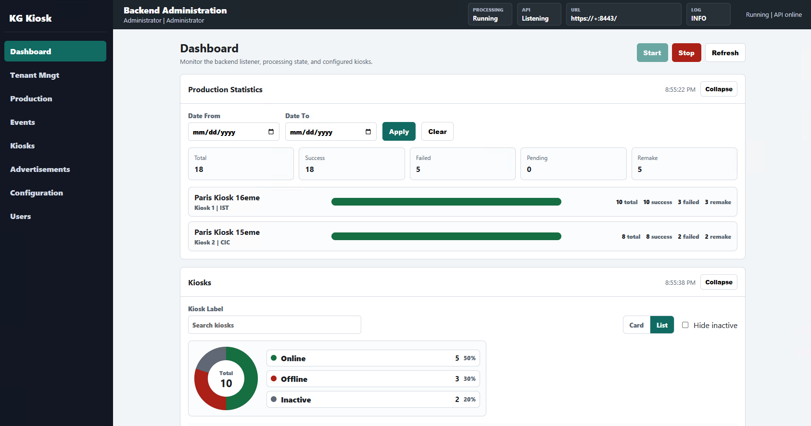Viewport: 811px width, 426px height.
Task: Enable the Hide inactive checkbox
Action: click(685, 325)
